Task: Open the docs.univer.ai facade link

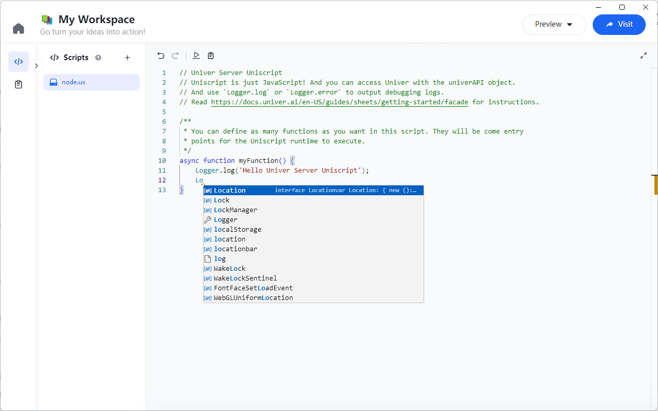Action: (339, 102)
